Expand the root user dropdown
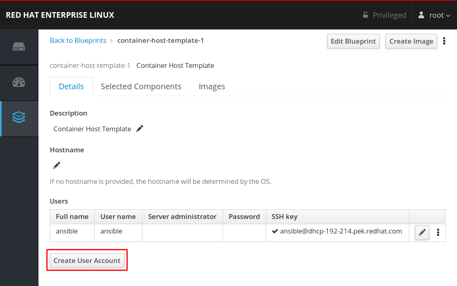Screen dimensions: 457x286 [434, 15]
